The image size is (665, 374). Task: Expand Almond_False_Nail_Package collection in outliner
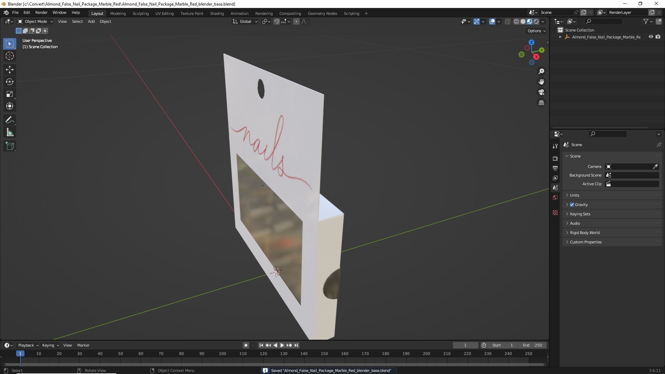(x=560, y=37)
